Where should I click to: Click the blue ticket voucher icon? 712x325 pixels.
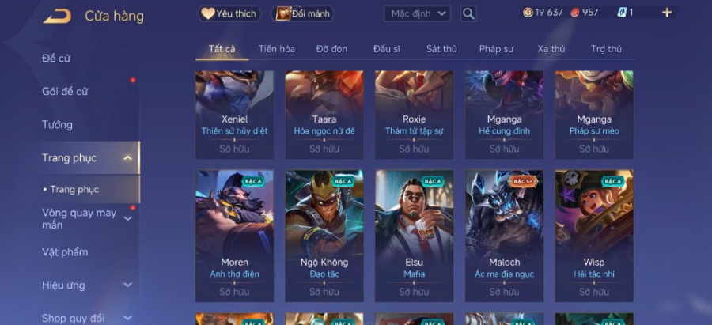pos(622,13)
